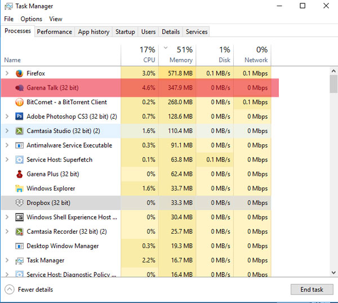The image size is (338, 303).
Task: Switch to the App history tab
Action: coord(94,32)
